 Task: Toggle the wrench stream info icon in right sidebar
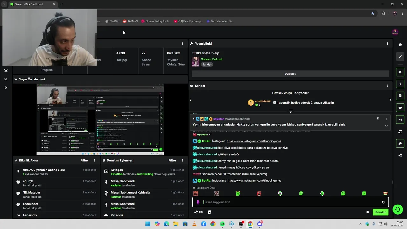[x=400, y=143]
